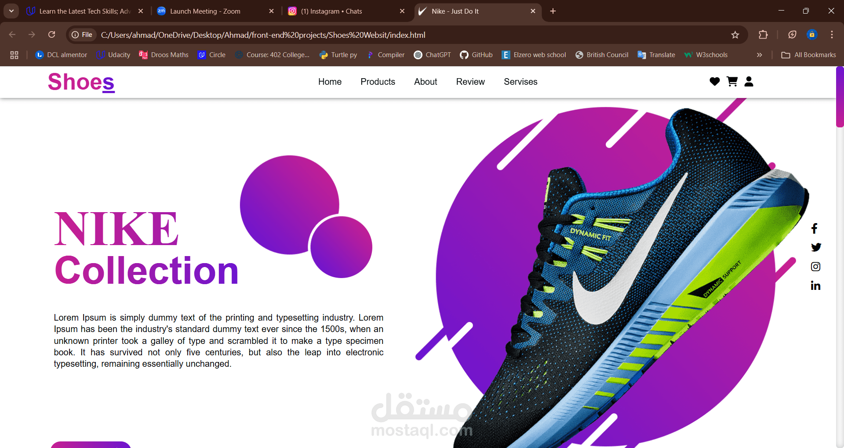844x448 pixels.
Task: Open the Droos Maths bookmark
Action: [x=164, y=55]
